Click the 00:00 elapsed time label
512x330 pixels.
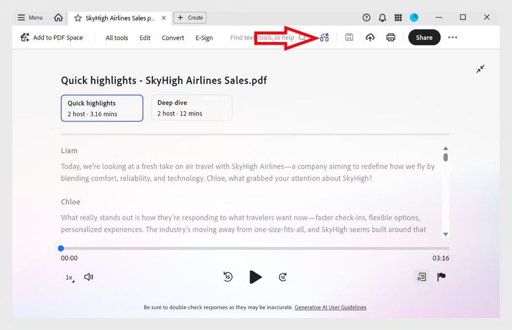pos(69,258)
